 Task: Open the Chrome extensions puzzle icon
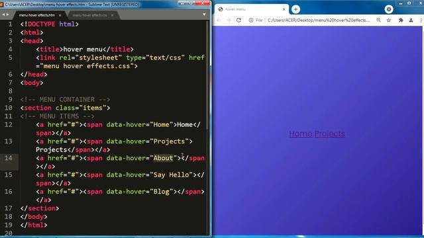pyautogui.click(x=401, y=20)
